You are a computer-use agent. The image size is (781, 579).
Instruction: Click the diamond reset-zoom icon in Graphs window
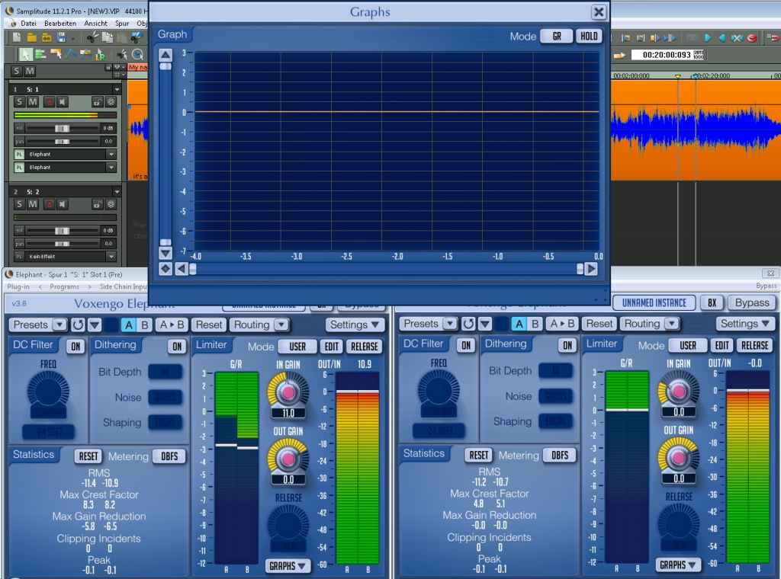(166, 269)
